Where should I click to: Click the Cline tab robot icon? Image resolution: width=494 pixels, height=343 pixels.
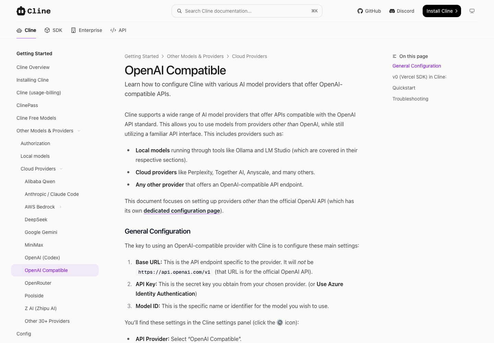pyautogui.click(x=19, y=30)
